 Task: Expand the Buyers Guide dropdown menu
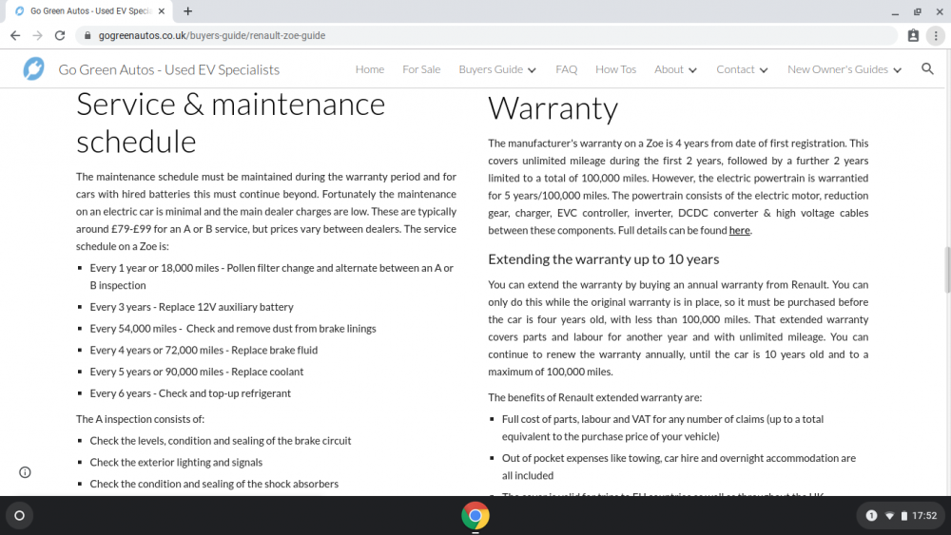point(497,69)
